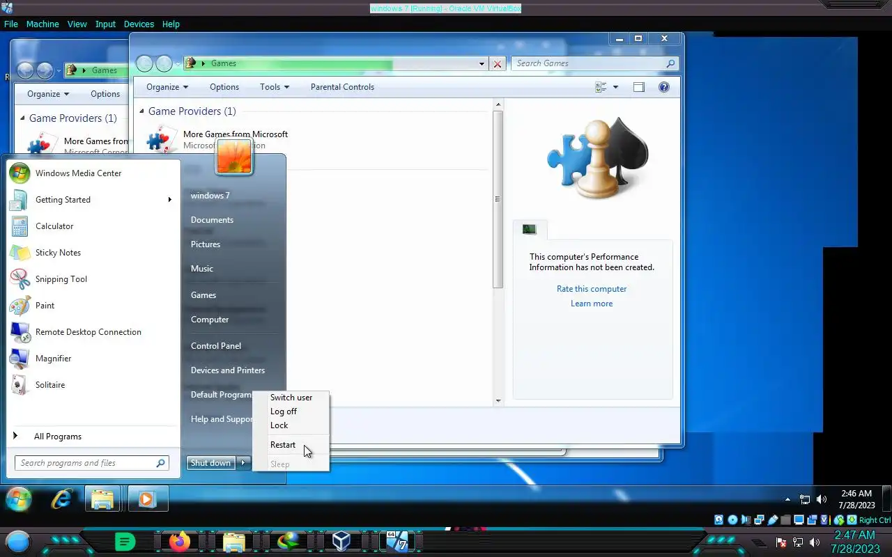Screen dimensions: 892x557
Task: Open Control Panel from Start menu
Action: pyautogui.click(x=216, y=346)
